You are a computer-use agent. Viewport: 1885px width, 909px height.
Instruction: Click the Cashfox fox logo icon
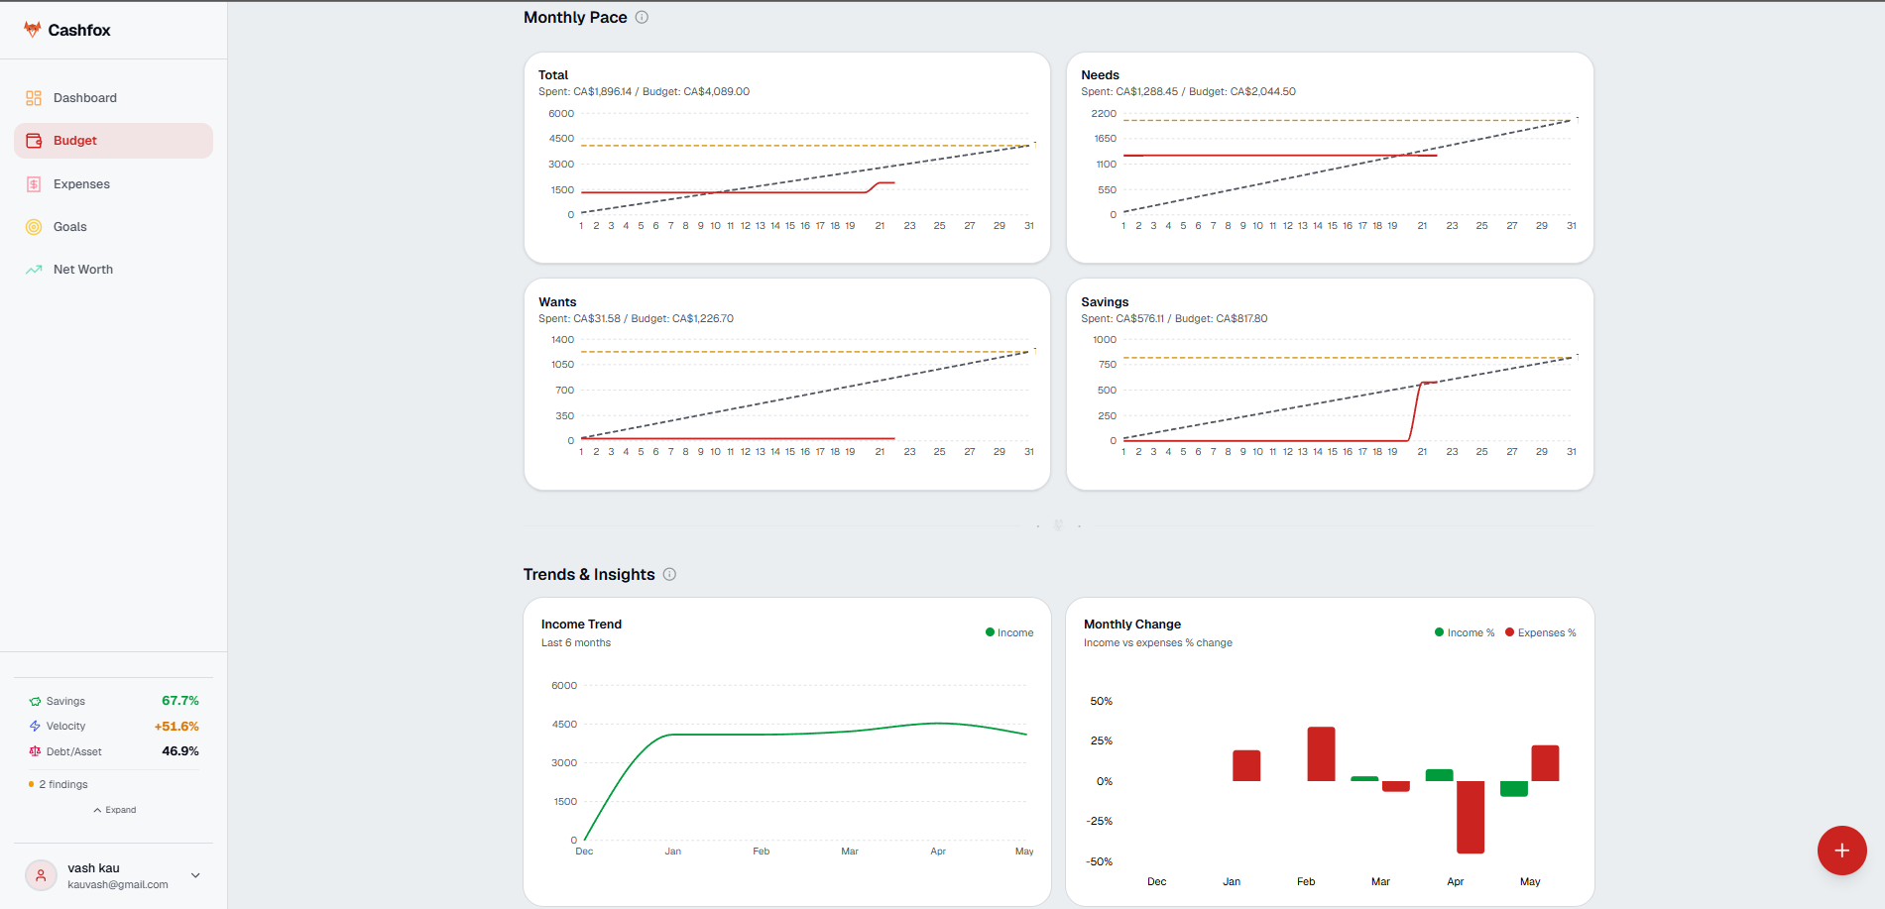click(x=33, y=30)
